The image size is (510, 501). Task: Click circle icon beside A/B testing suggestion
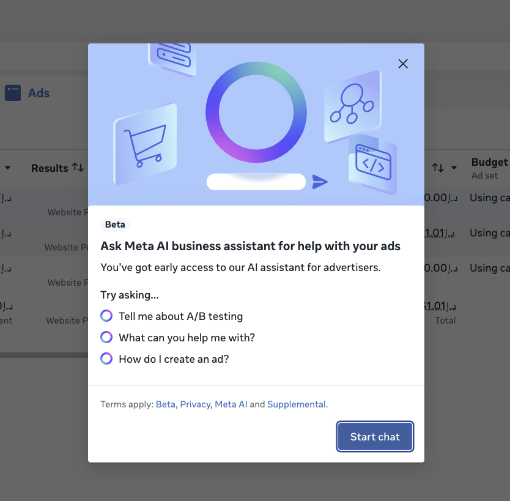coord(106,316)
